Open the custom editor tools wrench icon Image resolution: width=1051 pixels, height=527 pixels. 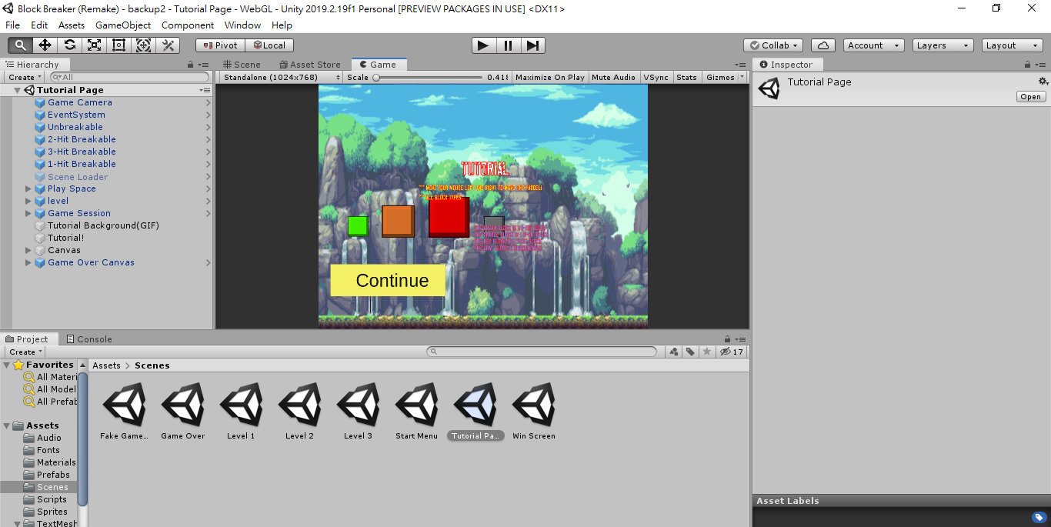pyautogui.click(x=167, y=45)
